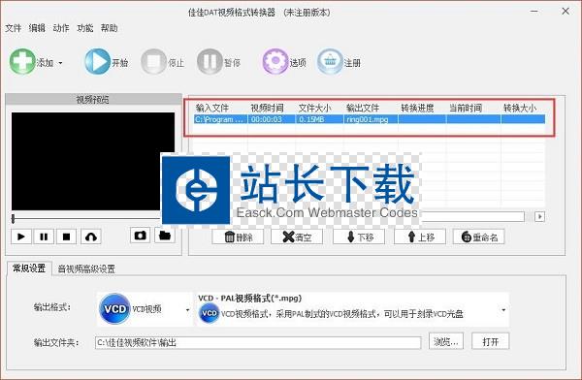This screenshot has height=380, width=582.
Task: Click the Stop (停止) toolbar icon
Action: tap(153, 62)
